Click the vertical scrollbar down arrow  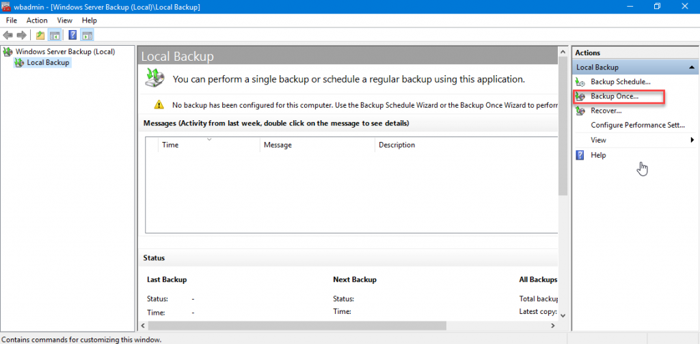pos(563,315)
